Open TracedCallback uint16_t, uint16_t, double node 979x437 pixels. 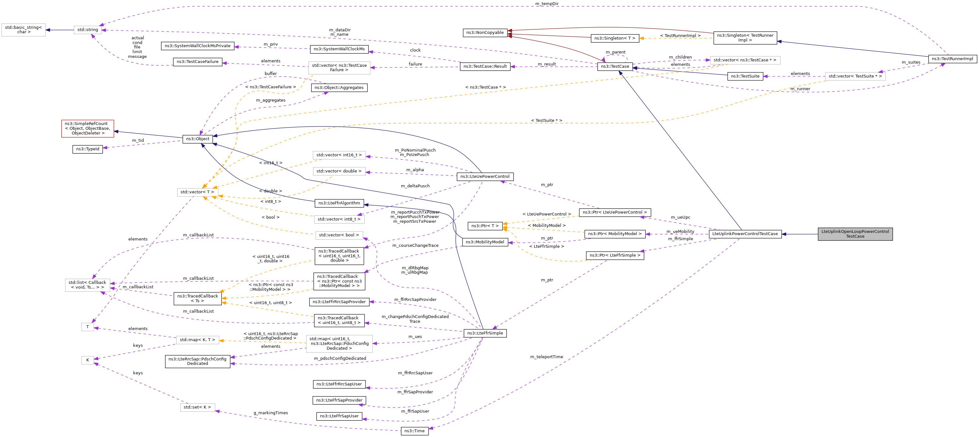(339, 256)
